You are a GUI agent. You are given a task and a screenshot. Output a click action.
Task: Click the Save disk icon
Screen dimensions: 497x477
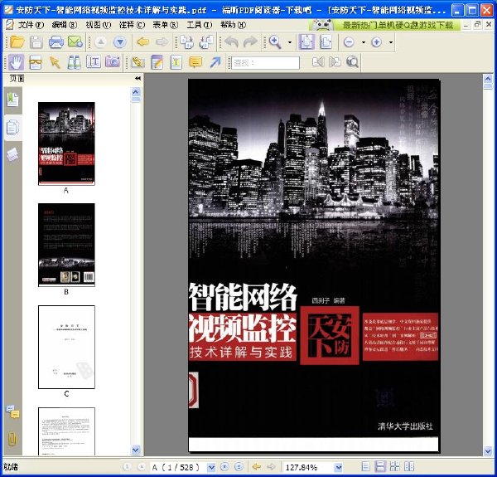point(36,41)
